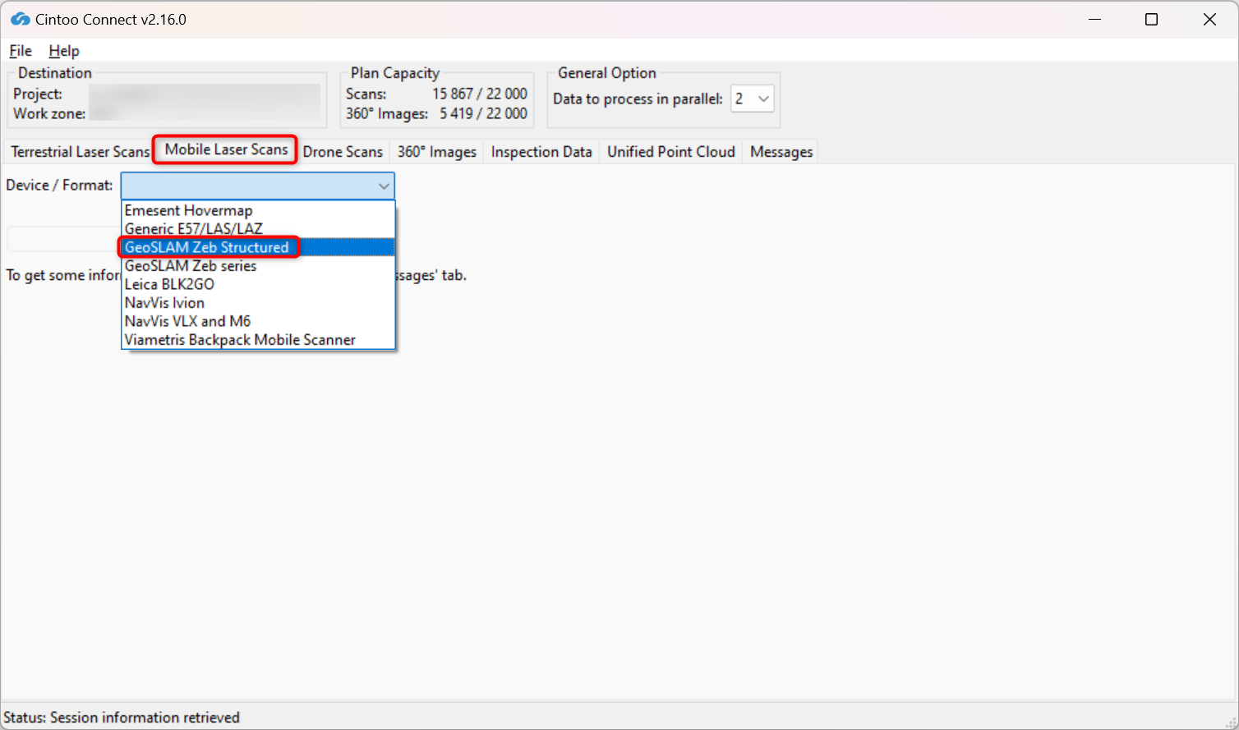
Task: Open the Inspection Data tab
Action: pos(541,152)
